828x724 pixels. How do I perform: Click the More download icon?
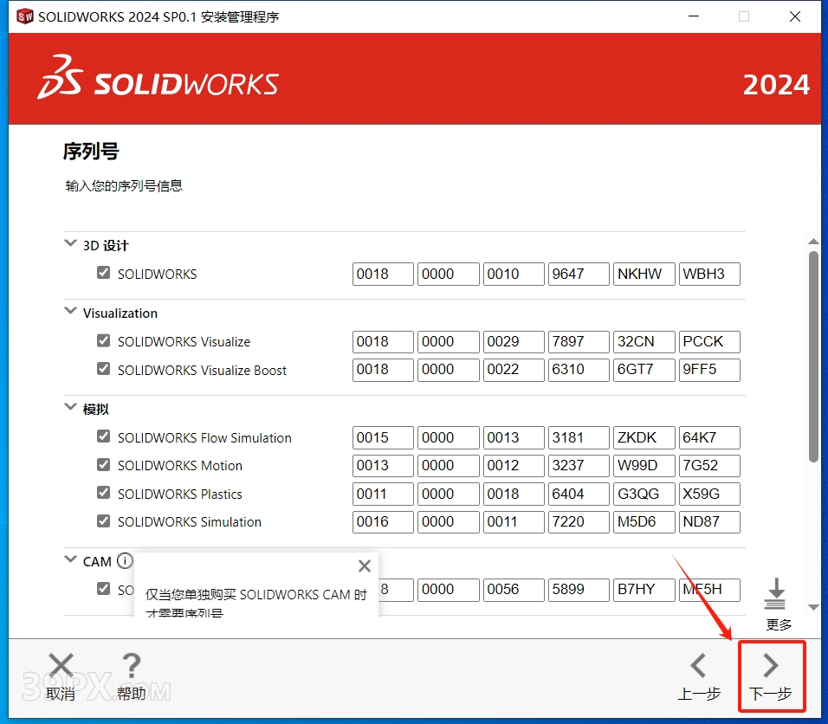[x=777, y=594]
